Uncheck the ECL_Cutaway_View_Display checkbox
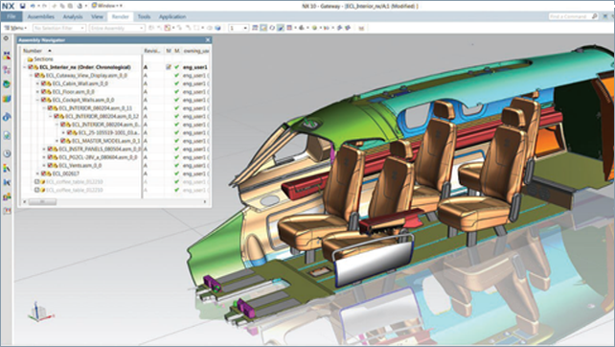Image resolution: width=615 pixels, height=347 pixels. 36,76
